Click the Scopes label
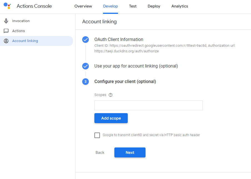Viewport: 251px width, 179px height. click(100, 95)
